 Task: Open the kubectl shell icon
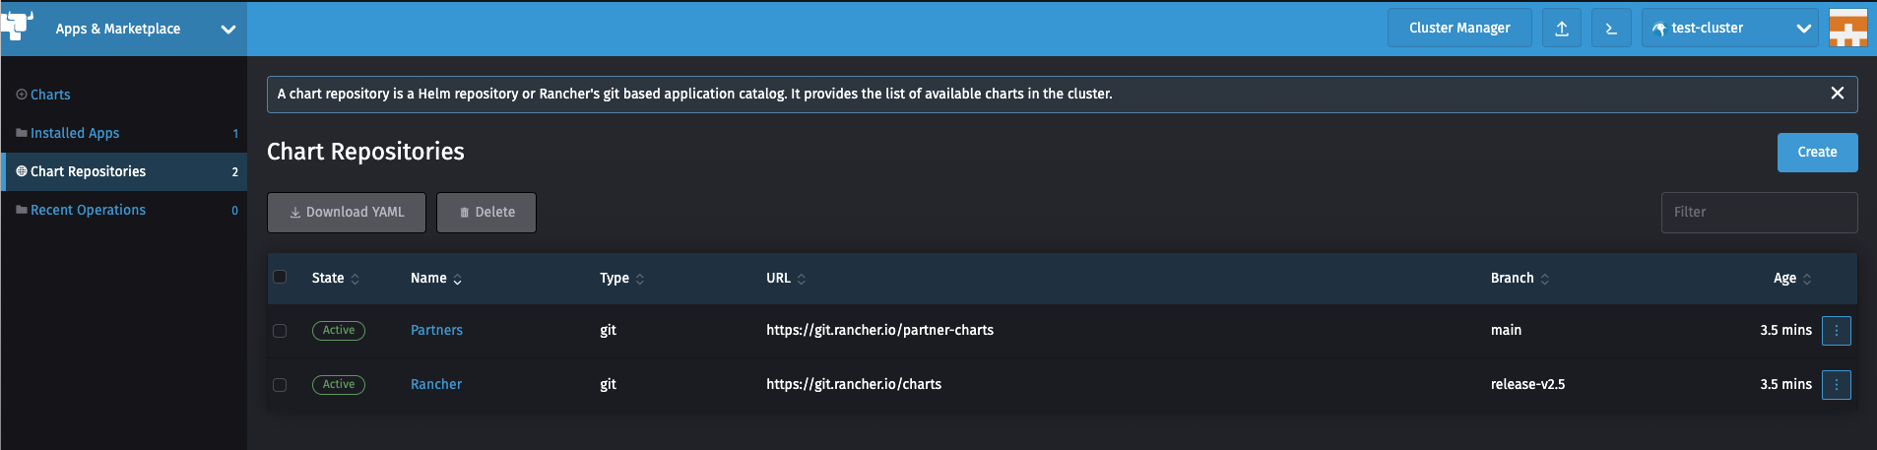click(x=1611, y=29)
